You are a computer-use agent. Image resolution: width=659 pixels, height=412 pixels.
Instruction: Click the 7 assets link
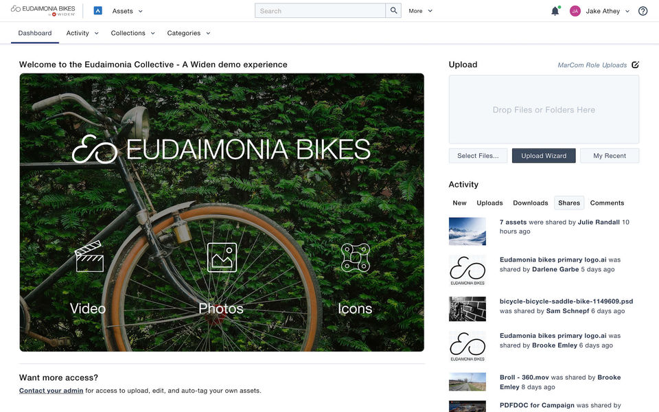(x=513, y=222)
